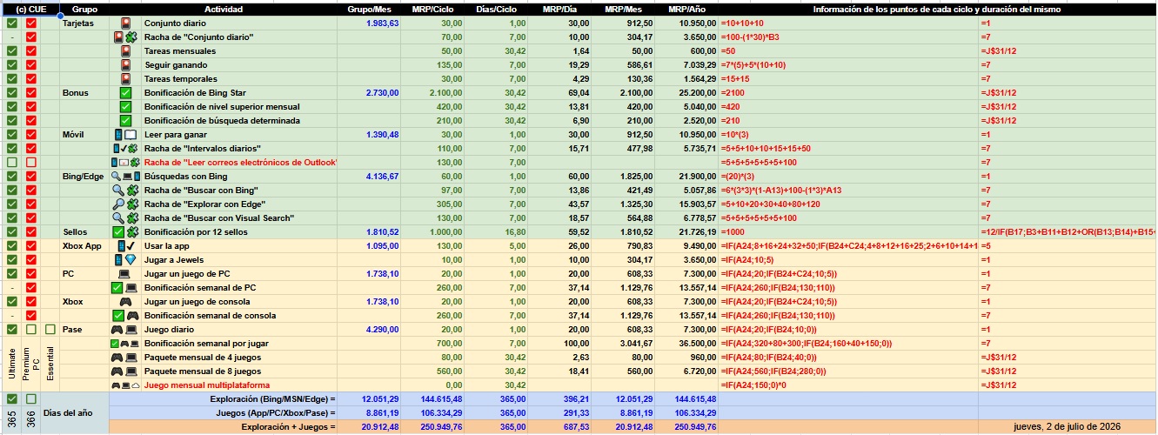
Task: Click the green check icon beside Bonificación de nivel superior mensual
Action: (x=125, y=107)
